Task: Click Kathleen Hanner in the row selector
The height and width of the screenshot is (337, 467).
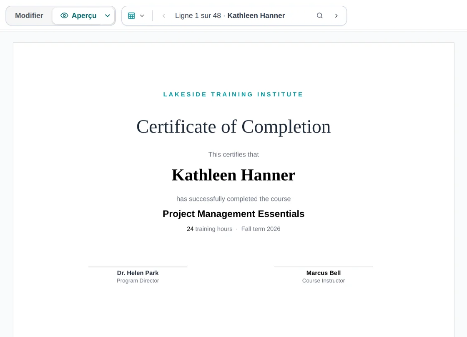Action: pos(256,15)
